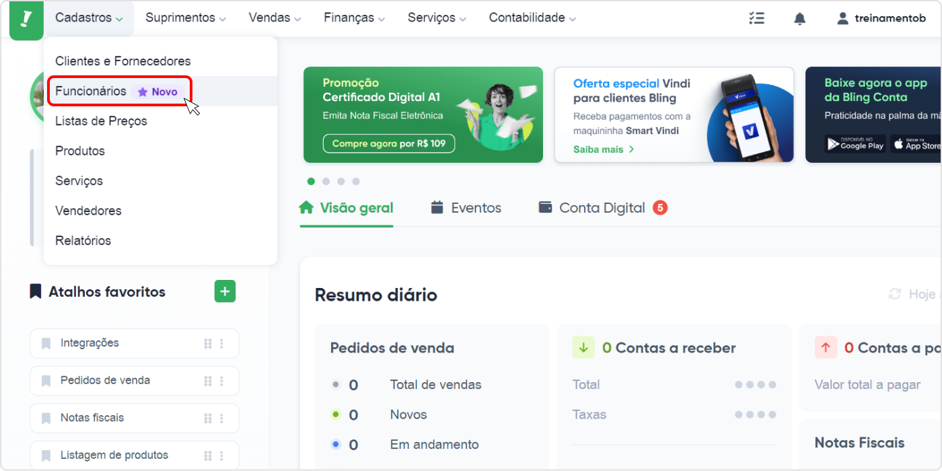Click the Notas Fiscais card heading

[859, 443]
